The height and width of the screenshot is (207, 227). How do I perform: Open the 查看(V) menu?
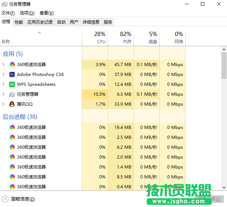tap(47, 13)
